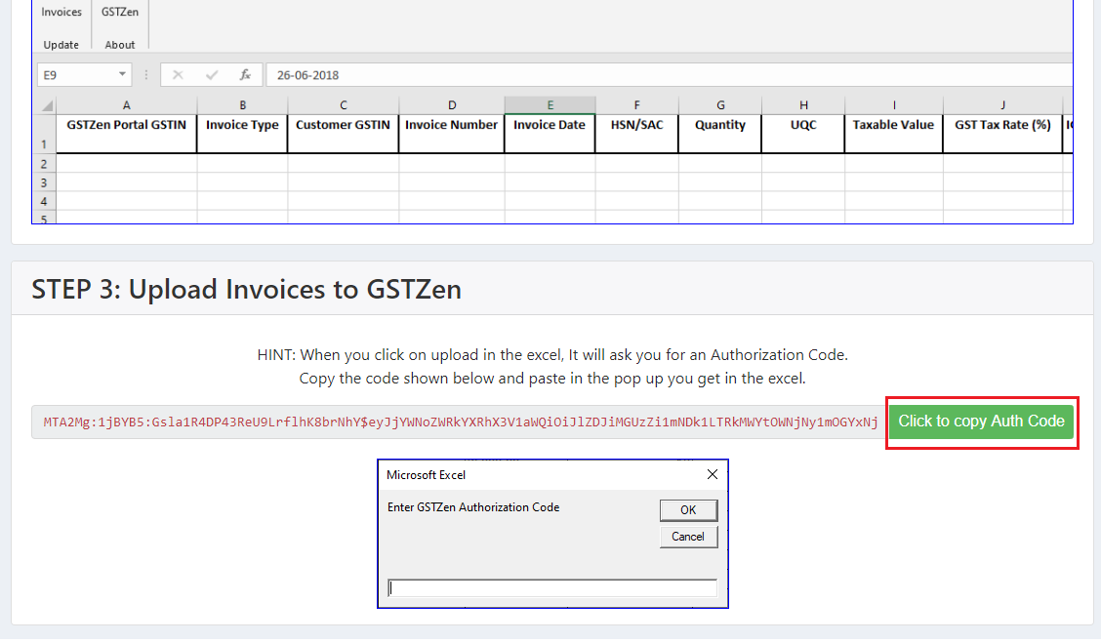Screen dimensions: 1101x643
Task: Click the GSTZen About ribbon group
Action: 120,27
